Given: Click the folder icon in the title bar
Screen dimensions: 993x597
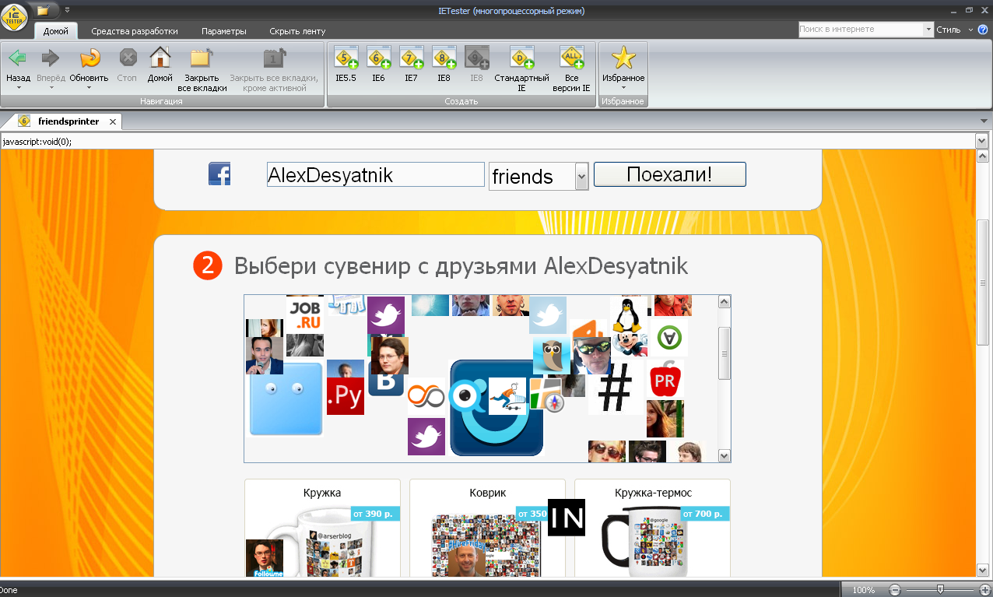Looking at the screenshot, I should 43,11.
